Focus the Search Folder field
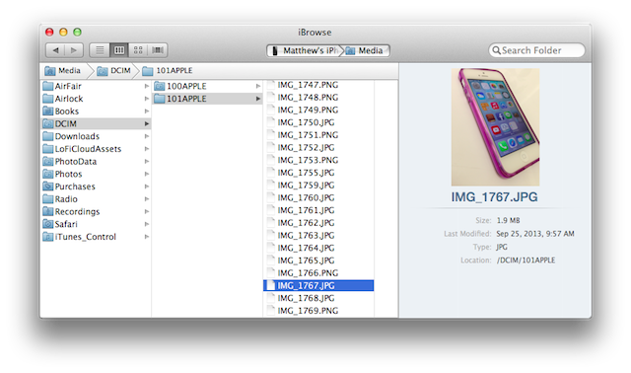The height and width of the screenshot is (373, 631). (x=536, y=50)
